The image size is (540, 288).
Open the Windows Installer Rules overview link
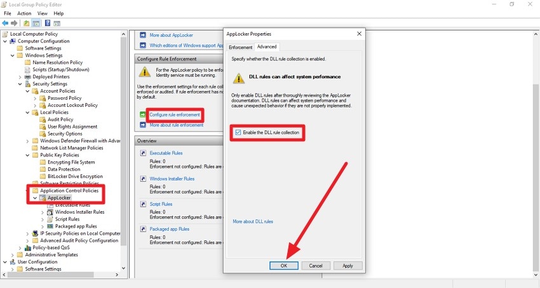tap(172, 179)
